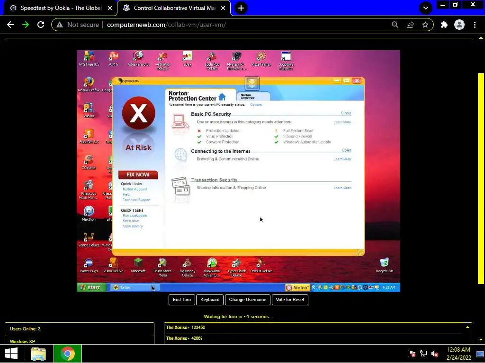Open the AIM 6 desktop shortcut

pyautogui.click(x=114, y=59)
